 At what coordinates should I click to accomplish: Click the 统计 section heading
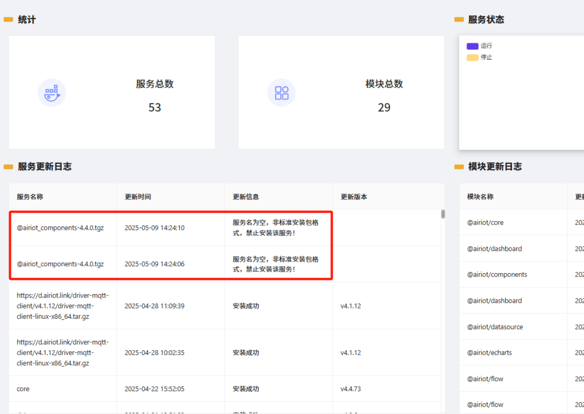click(x=27, y=20)
